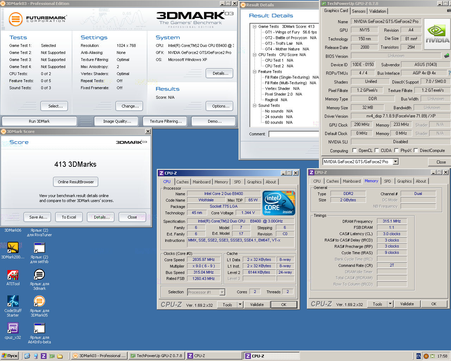This screenshot has height=361, width=451.
Task: Open the Processor #1 selection dropdown
Action: point(222,292)
